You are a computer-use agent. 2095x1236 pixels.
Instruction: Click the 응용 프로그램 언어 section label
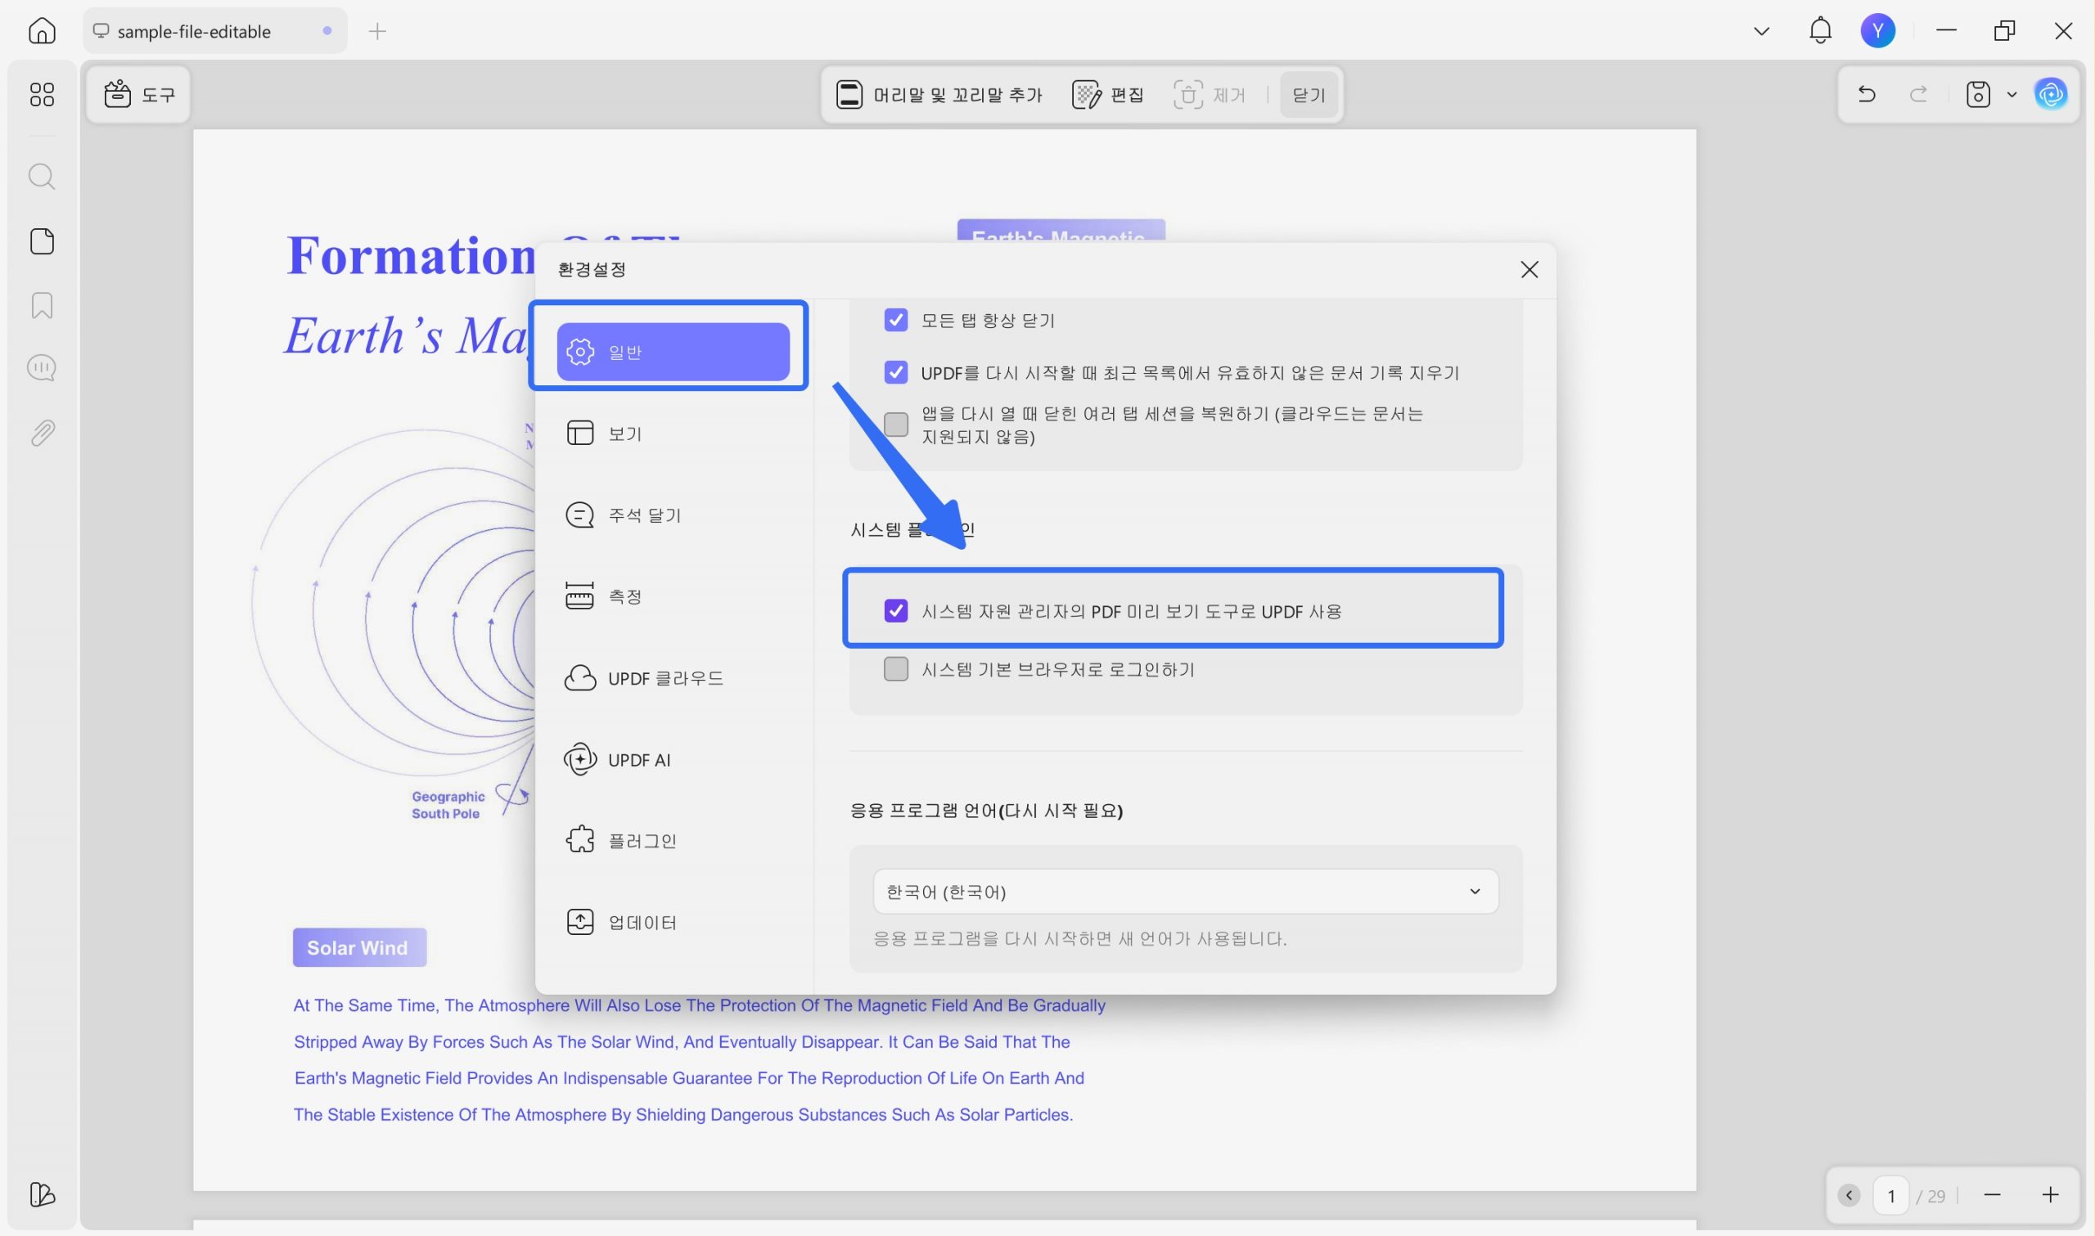986,811
